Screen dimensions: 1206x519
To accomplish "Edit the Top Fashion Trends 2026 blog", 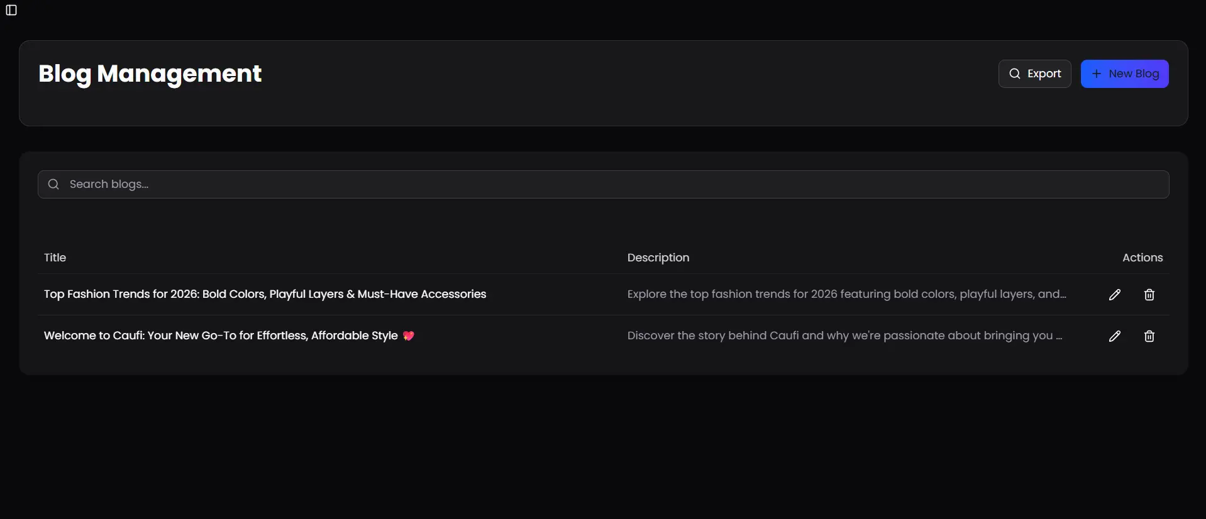I will pyautogui.click(x=1115, y=295).
